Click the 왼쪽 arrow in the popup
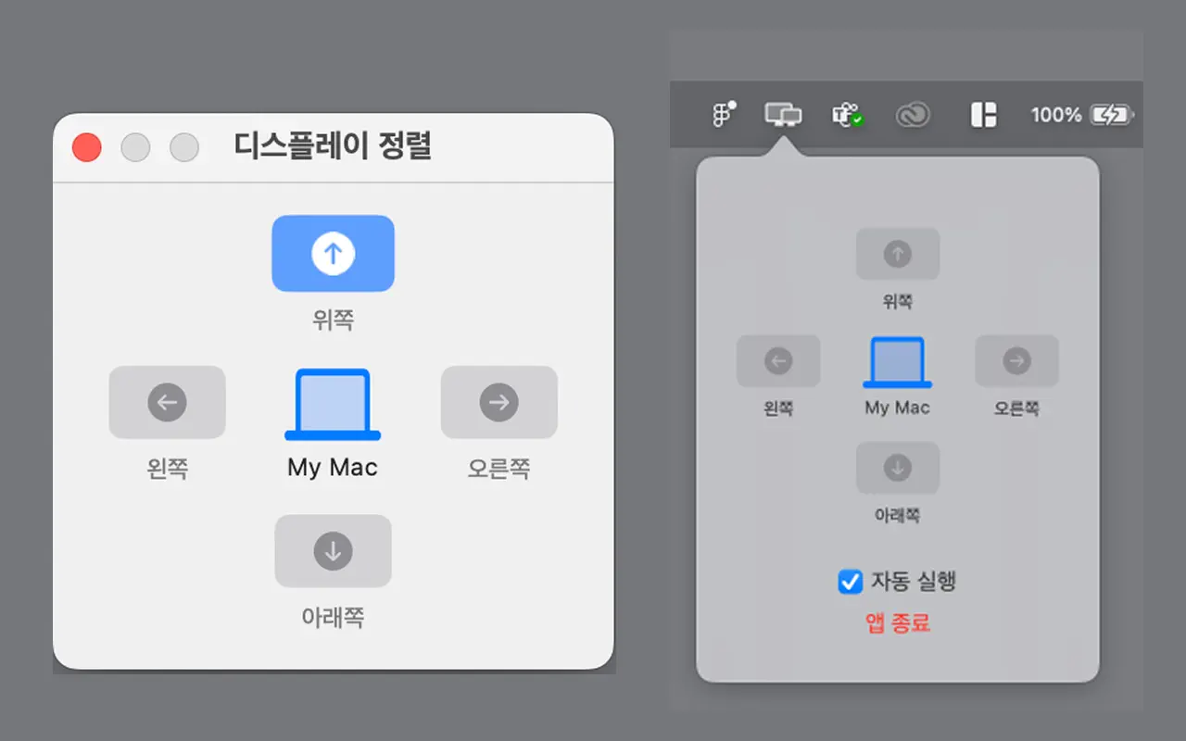Viewport: 1186px width, 741px height. (777, 361)
